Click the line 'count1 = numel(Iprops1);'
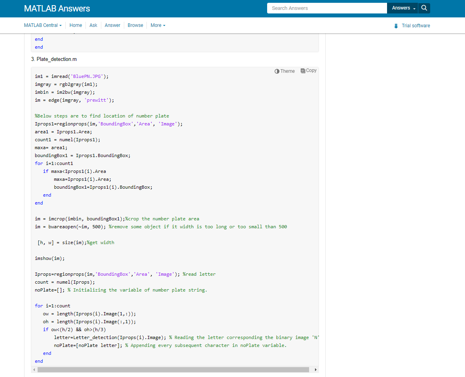This screenshot has height=377, width=465. pyautogui.click(x=67, y=140)
